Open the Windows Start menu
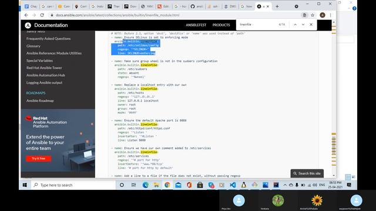376x211 pixels. point(25,185)
